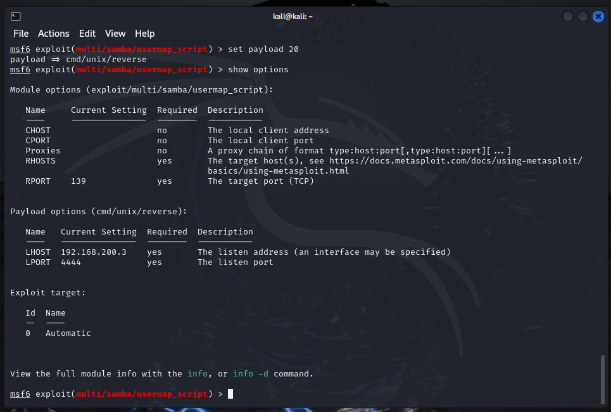Click the 'Payload options (cmd/unix/reverse):' heading
Screen dimensions: 611x412
99,212
